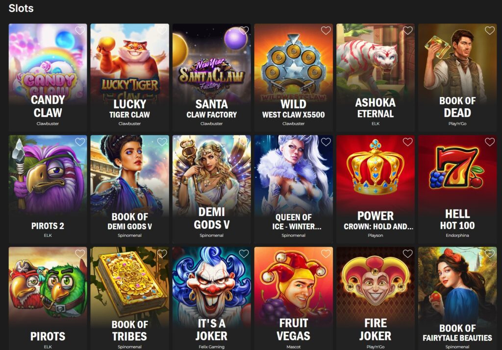Open the Pirots game by ELK
This screenshot has width=502, height=350.
48,298
